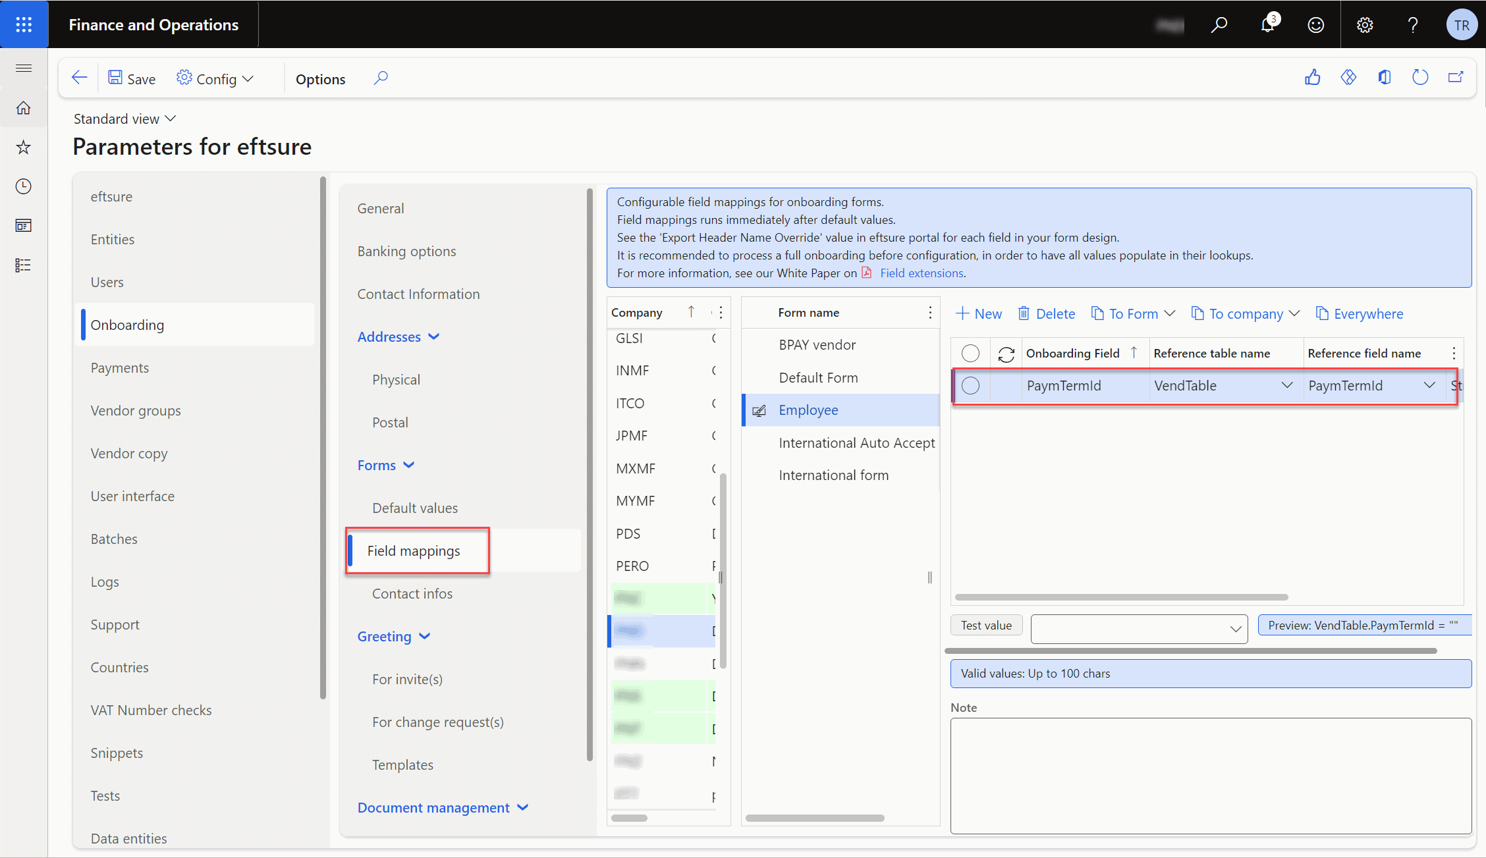Refresh the page with circular arrow
1486x858 pixels.
click(1420, 78)
